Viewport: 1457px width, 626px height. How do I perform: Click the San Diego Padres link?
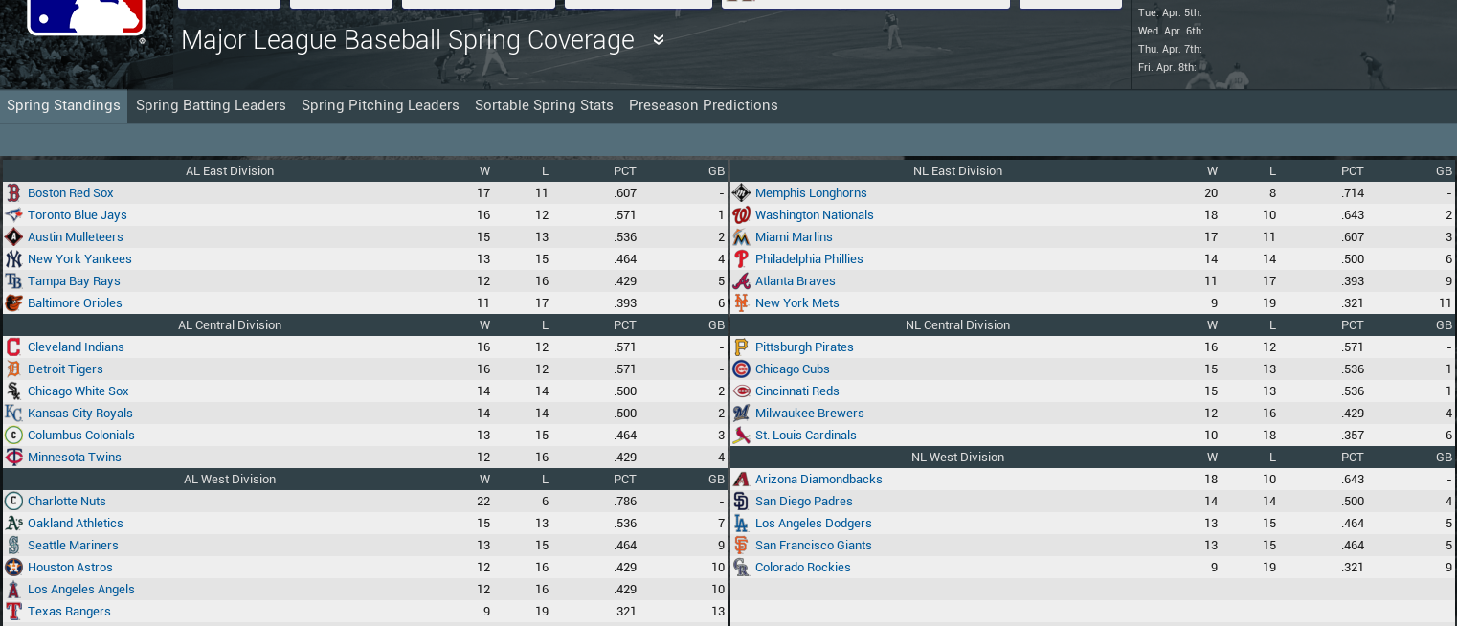[804, 502]
